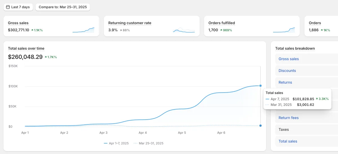
Task: Click the Taxes row in breakdown
Action: click(x=306, y=130)
